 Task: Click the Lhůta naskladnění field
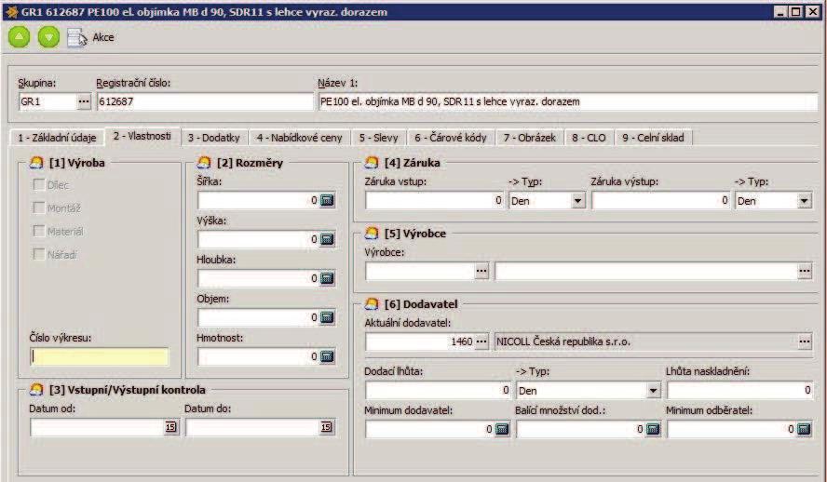click(x=740, y=390)
